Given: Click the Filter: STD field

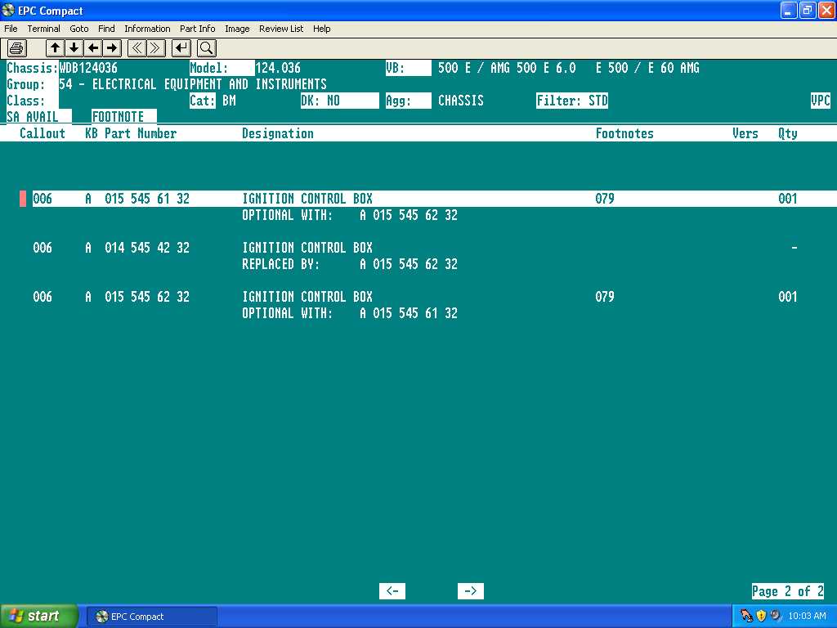Looking at the screenshot, I should pyautogui.click(x=572, y=101).
